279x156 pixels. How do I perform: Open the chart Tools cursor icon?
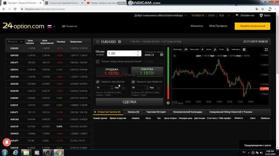[x=228, y=49]
